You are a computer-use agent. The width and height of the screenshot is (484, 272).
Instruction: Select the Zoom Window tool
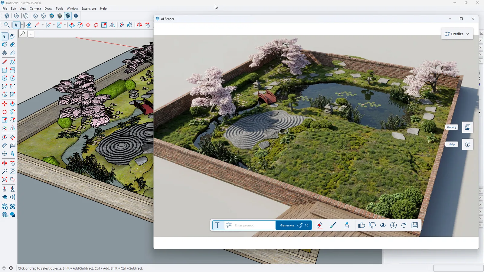point(12,171)
